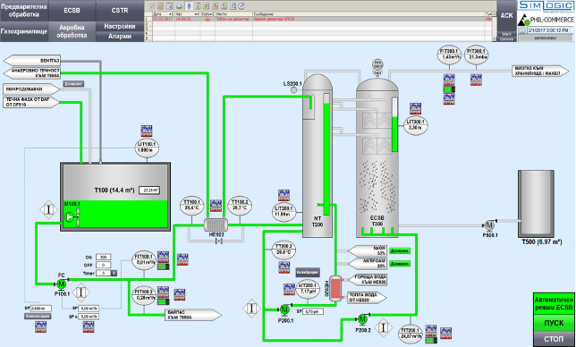This screenshot has width=576, height=347.
Task: Click the M100.1 mixer icon in T100
Action: click(72, 217)
